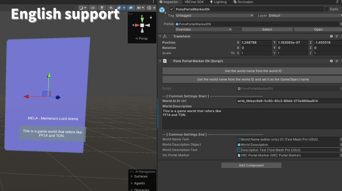
Task: Click World Name Text object field
Action: click(x=288, y=139)
